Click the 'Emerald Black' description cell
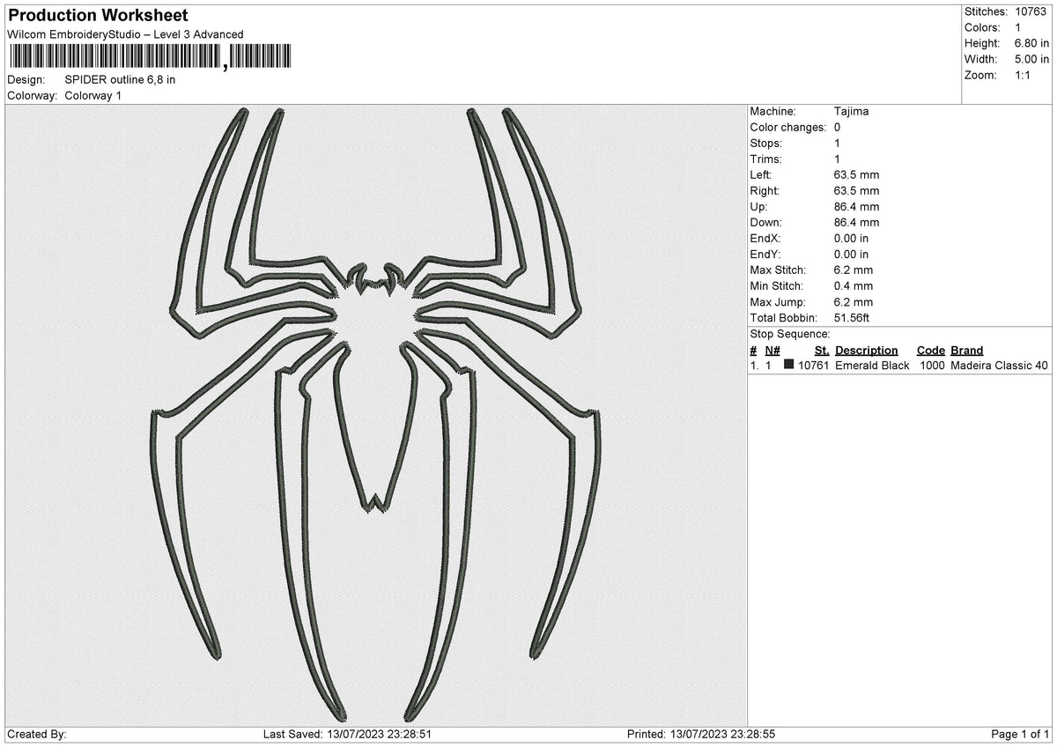The image size is (1057, 747). [x=872, y=365]
